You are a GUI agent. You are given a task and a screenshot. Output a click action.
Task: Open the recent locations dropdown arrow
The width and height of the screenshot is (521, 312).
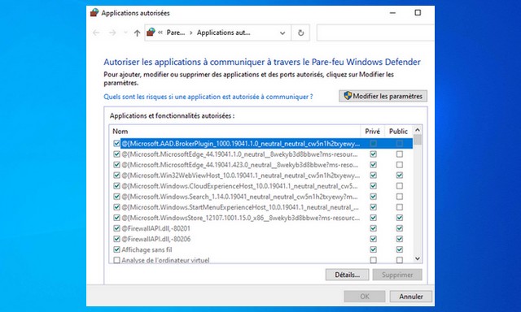tap(125, 32)
